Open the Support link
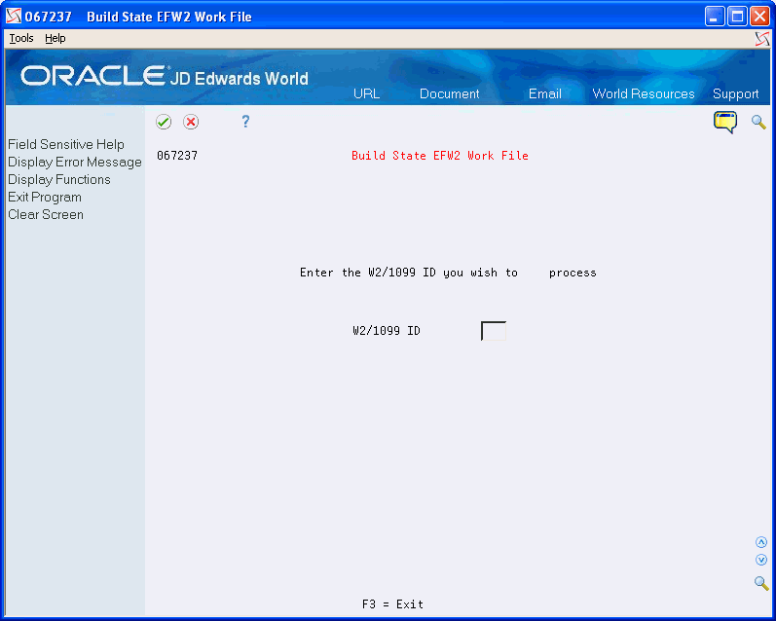 coord(735,94)
